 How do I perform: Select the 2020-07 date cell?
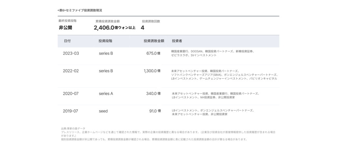coord(71,93)
